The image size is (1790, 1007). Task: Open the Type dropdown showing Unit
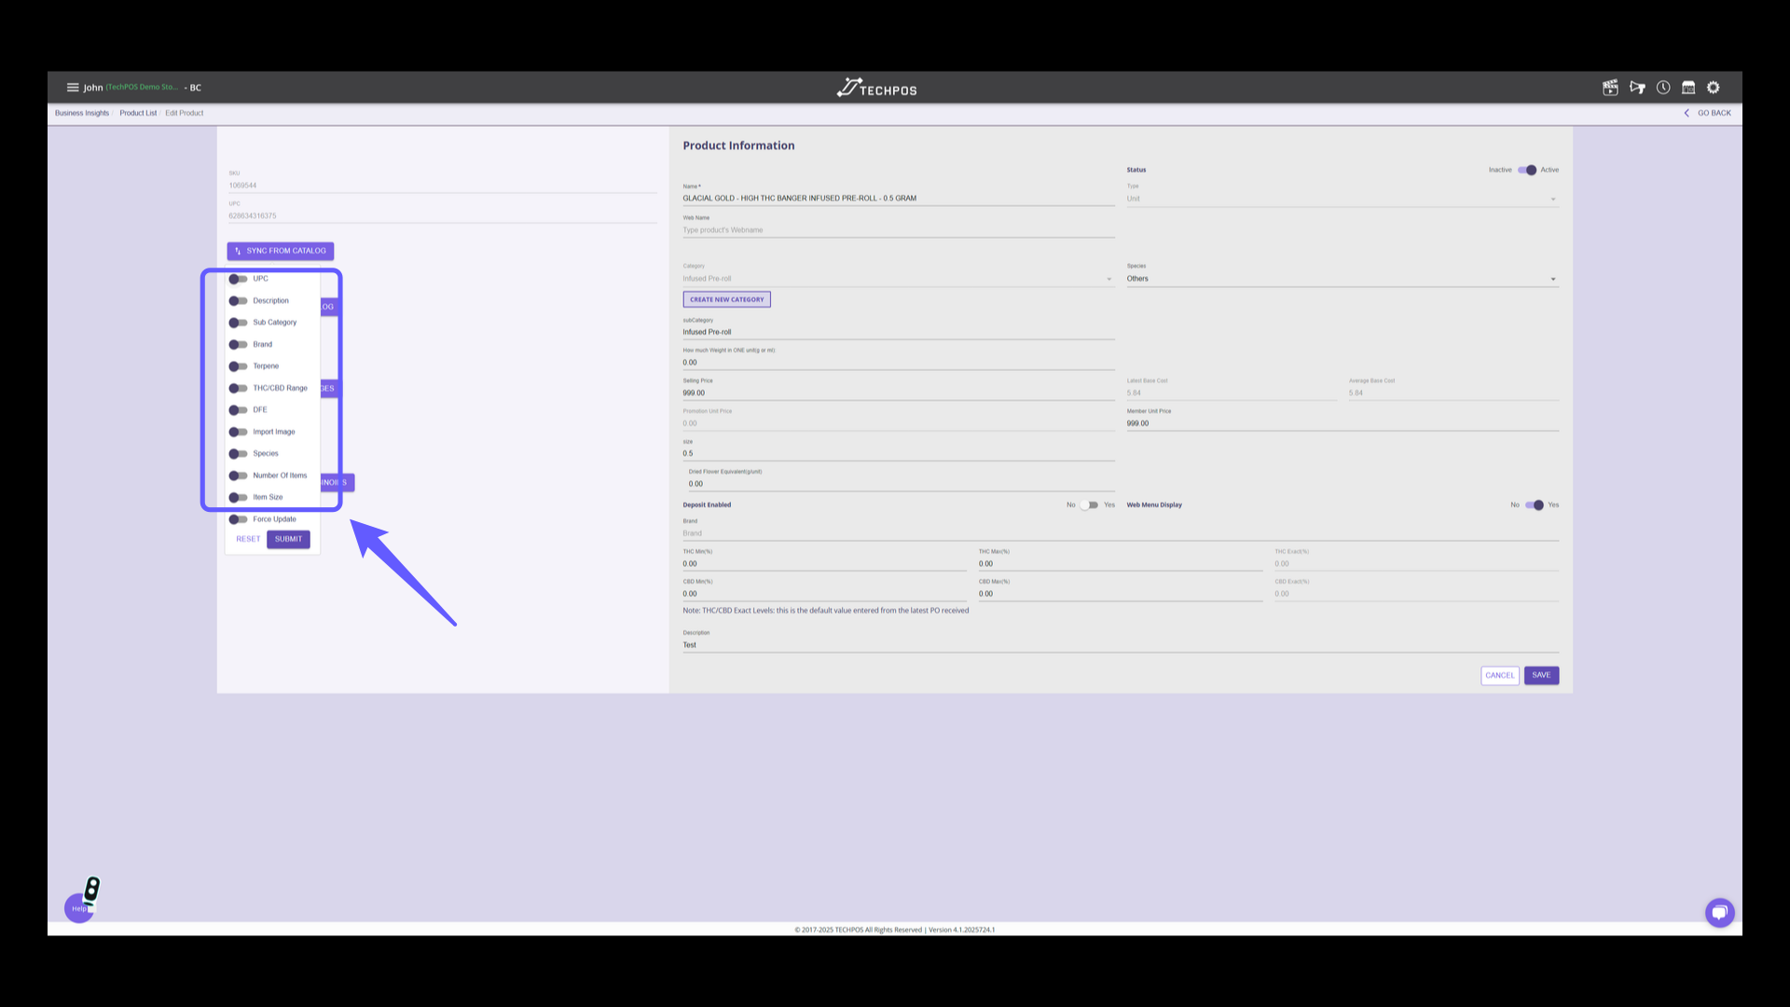1342,199
